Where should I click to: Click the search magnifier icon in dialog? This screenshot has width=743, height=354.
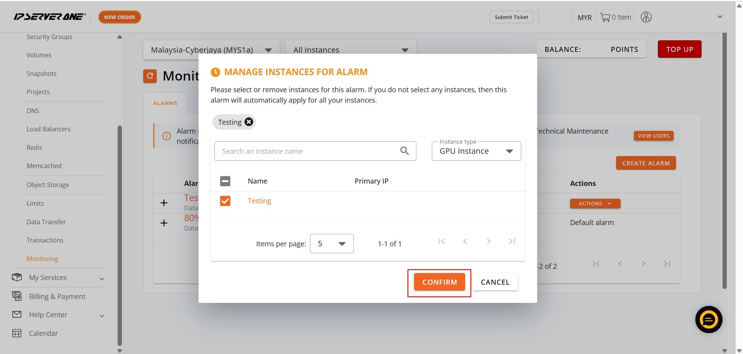[x=404, y=151]
